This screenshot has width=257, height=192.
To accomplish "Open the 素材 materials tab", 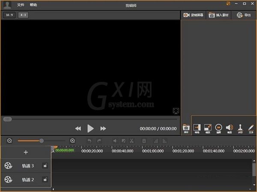I will pos(186,129).
